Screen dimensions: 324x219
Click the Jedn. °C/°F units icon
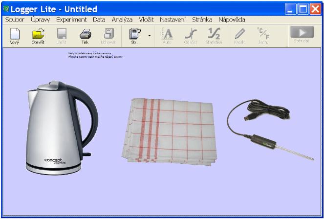pyautogui.click(x=263, y=34)
